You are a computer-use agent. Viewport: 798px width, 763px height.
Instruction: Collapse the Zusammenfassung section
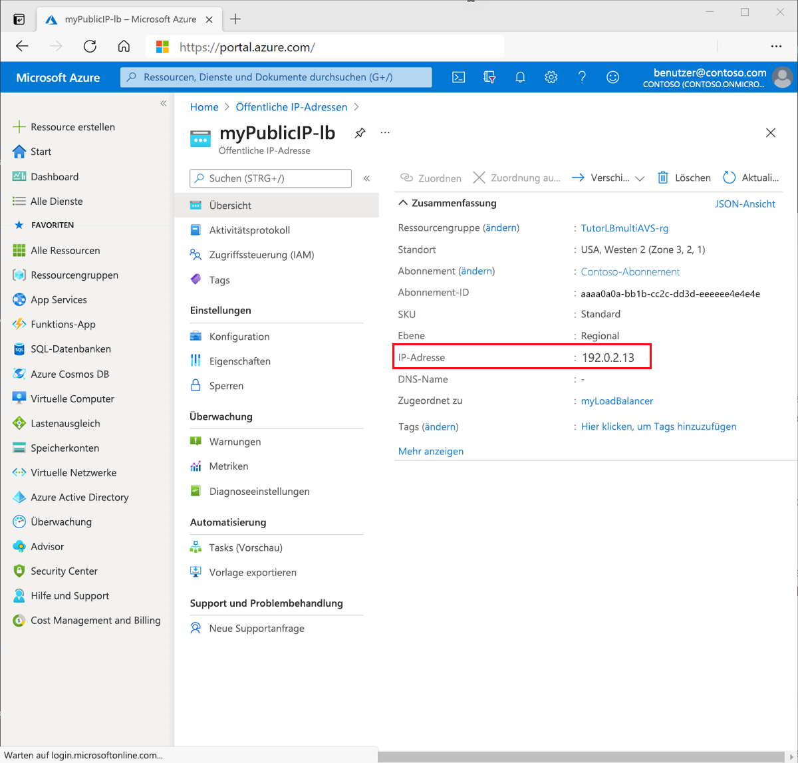pos(402,203)
